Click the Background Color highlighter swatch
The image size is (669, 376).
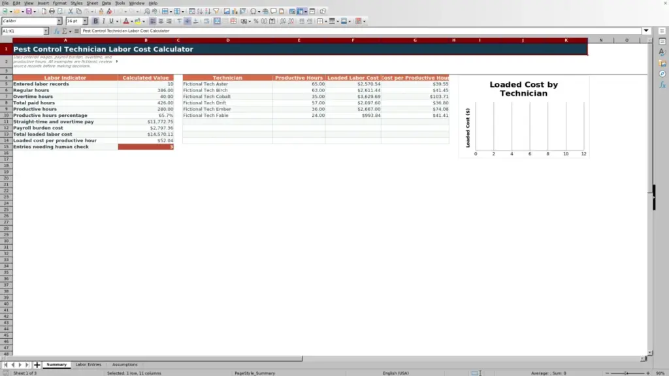pyautogui.click(x=137, y=22)
